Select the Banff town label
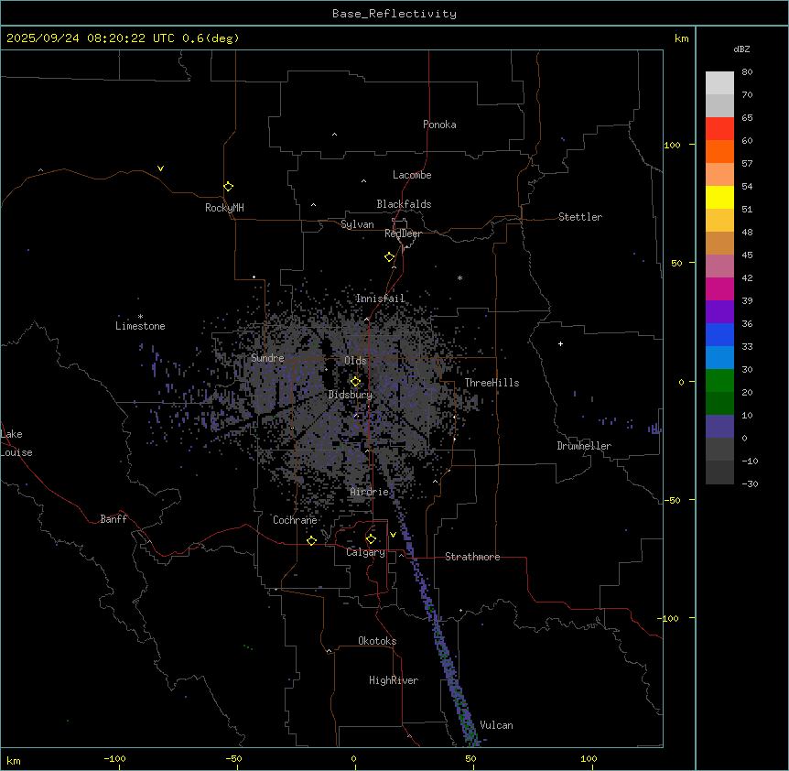The image size is (789, 771). tap(113, 519)
